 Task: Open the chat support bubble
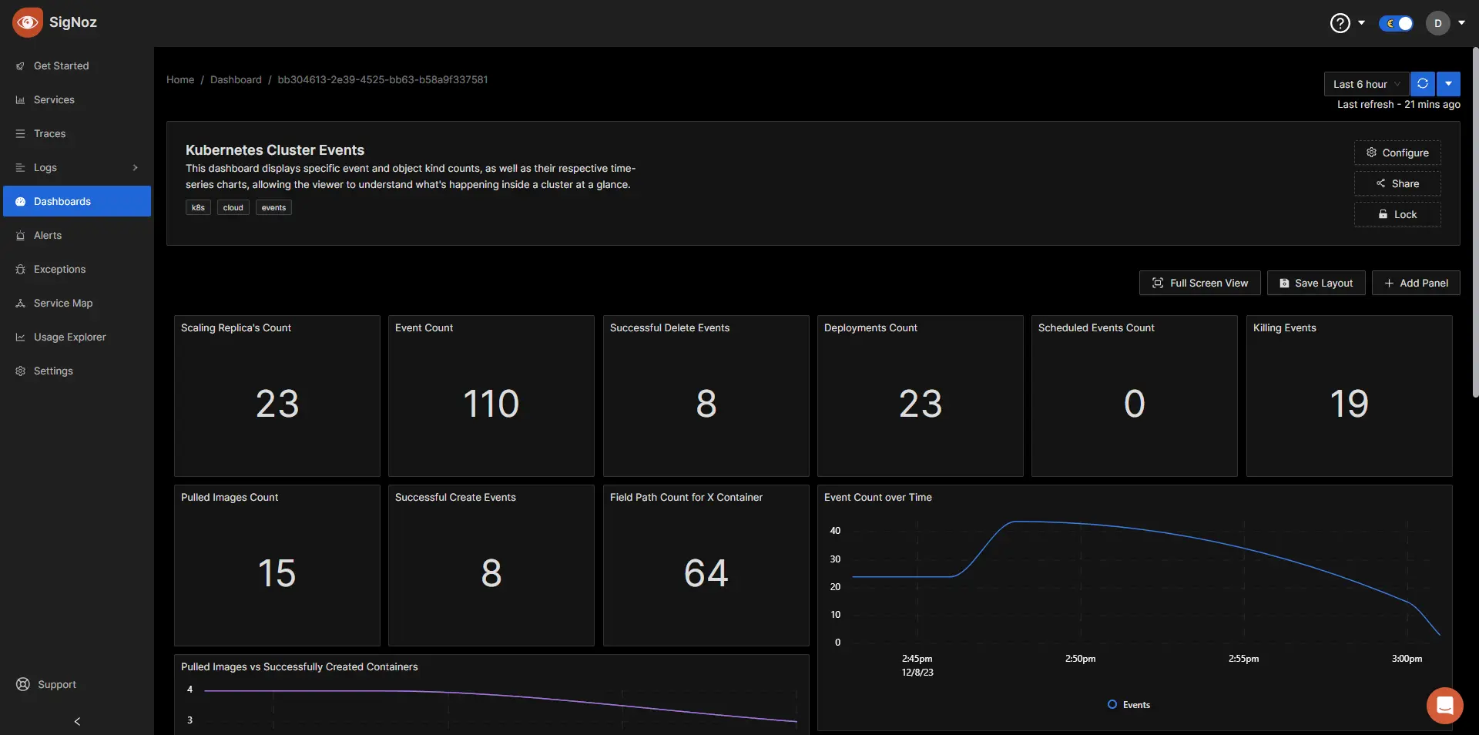point(1444,705)
